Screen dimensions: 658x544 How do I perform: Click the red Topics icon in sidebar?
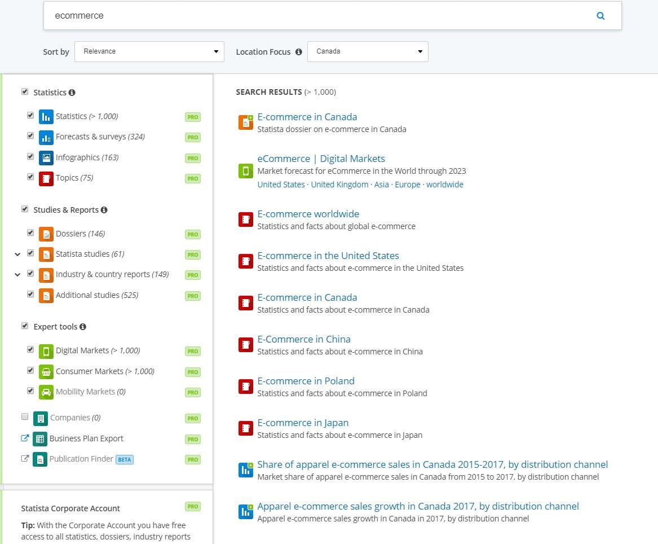(46, 178)
